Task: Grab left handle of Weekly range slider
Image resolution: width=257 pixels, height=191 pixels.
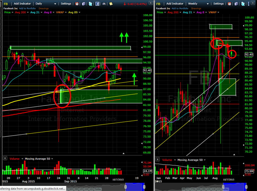Action: coord(223,187)
